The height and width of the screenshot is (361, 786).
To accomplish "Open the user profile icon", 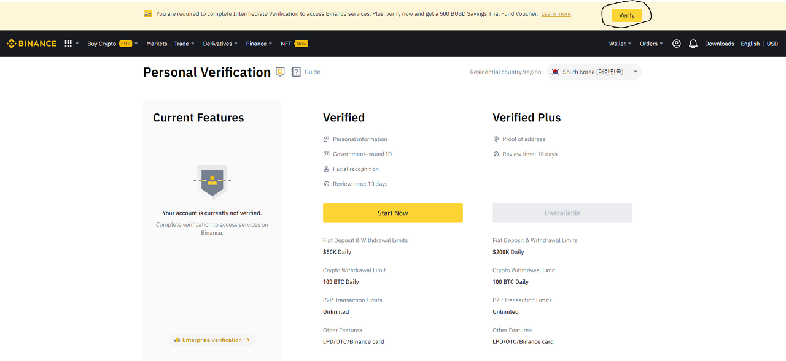I will [677, 44].
